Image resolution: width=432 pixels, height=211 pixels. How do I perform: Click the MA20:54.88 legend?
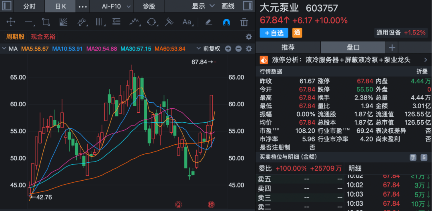coord(102,49)
